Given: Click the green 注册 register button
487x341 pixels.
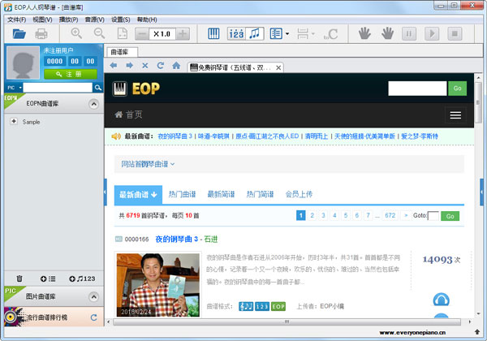Looking at the screenshot, I should pos(63,74).
